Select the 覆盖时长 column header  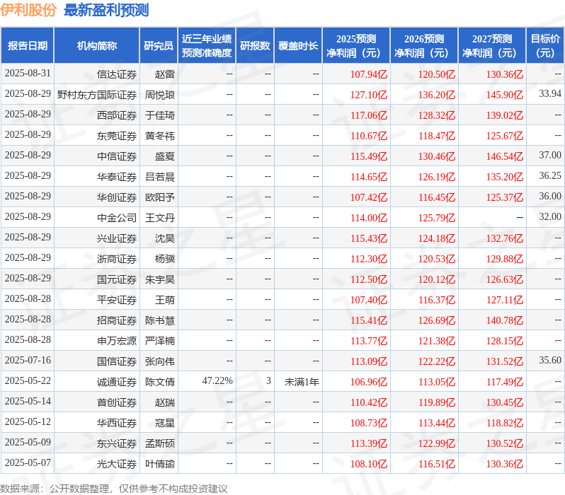click(298, 46)
